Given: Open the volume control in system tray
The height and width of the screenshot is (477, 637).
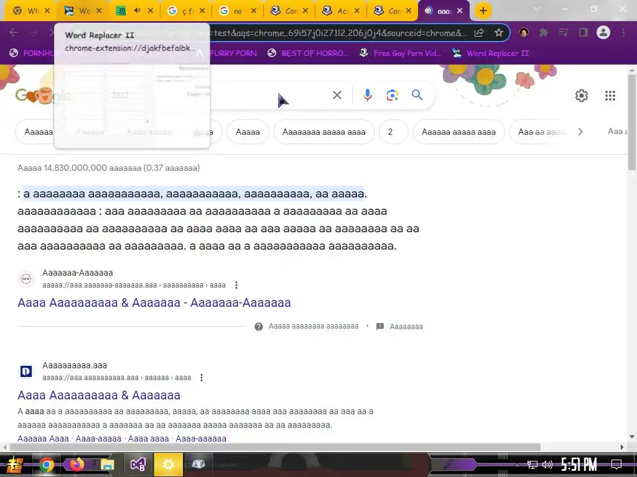Looking at the screenshot, I should (x=547, y=465).
